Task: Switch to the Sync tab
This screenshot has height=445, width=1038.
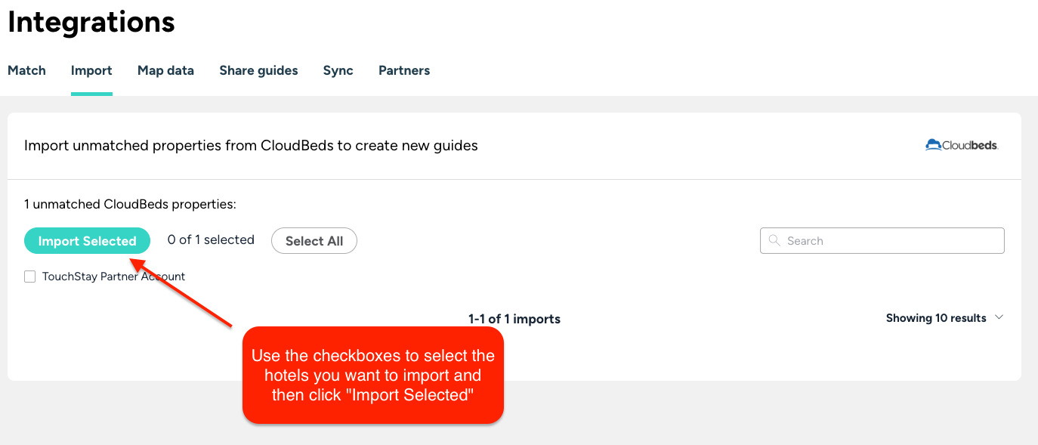Action: click(x=338, y=70)
